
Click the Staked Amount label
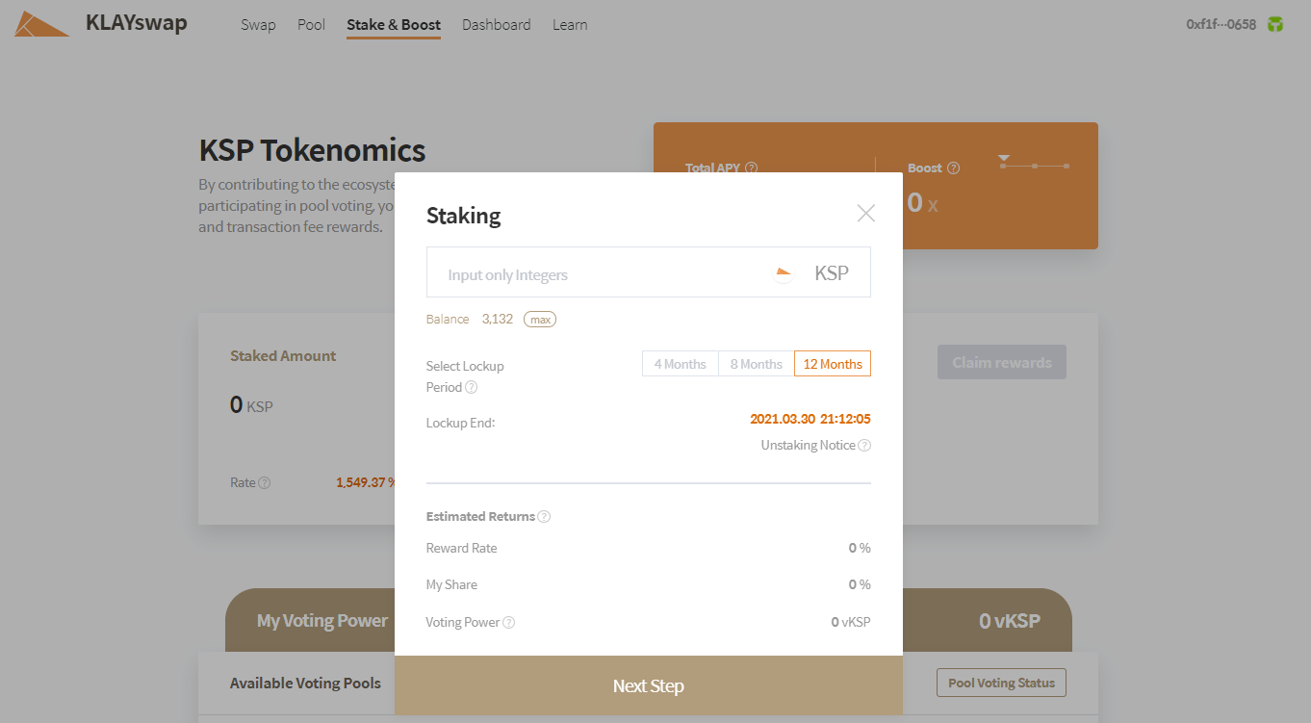tap(283, 356)
